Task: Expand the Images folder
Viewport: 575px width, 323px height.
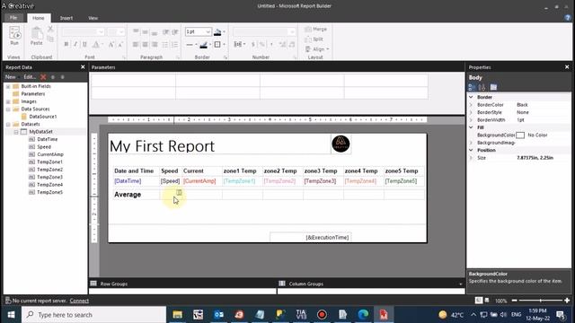Action: [8, 101]
